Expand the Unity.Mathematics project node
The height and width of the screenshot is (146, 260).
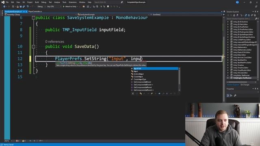[x=228, y=47]
